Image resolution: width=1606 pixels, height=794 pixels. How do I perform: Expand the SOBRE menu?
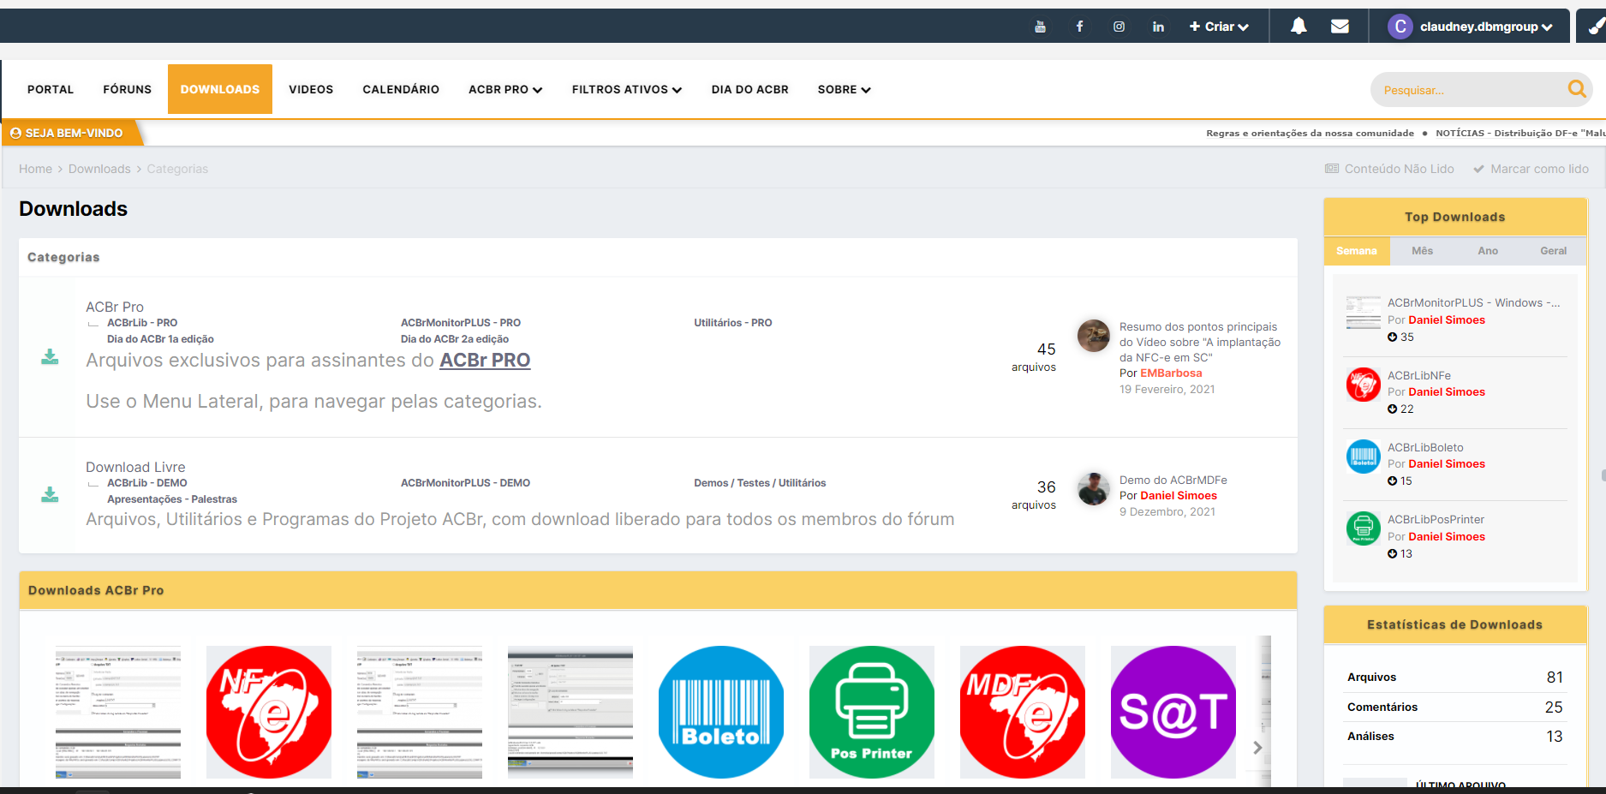845,89
